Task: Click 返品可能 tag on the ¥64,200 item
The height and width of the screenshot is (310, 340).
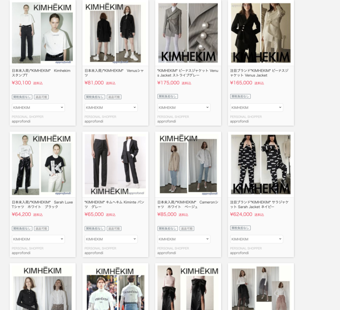Action: (41, 228)
